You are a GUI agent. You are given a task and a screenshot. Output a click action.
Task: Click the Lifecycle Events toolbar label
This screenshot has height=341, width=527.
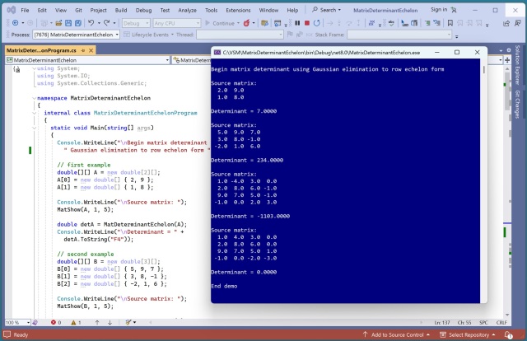point(150,35)
